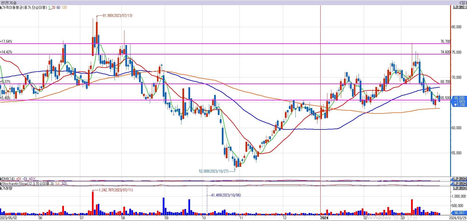
Task: Click the 5-day moving average legend
Action: click(x=50, y=7)
